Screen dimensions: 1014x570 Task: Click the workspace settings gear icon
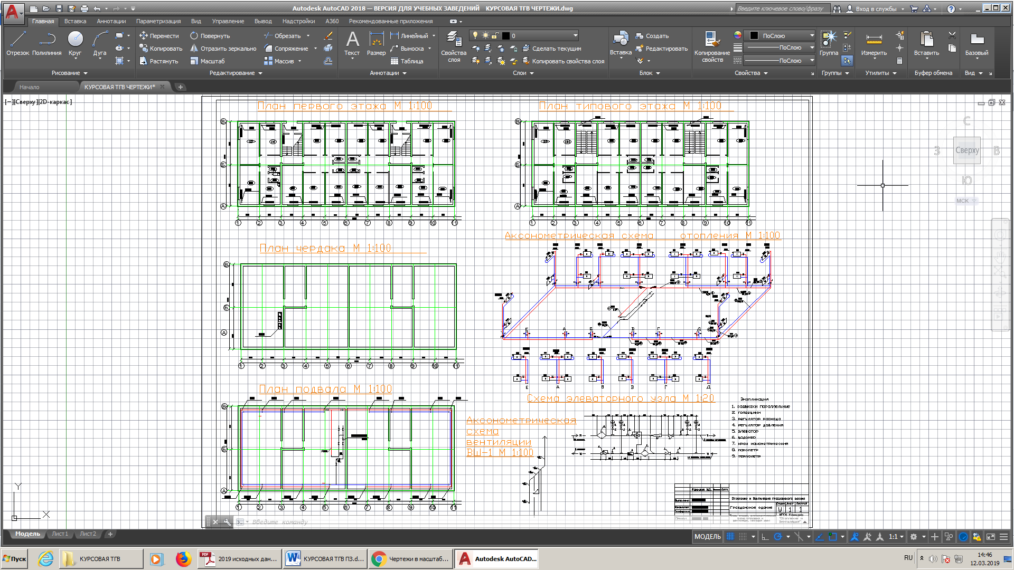(x=914, y=537)
